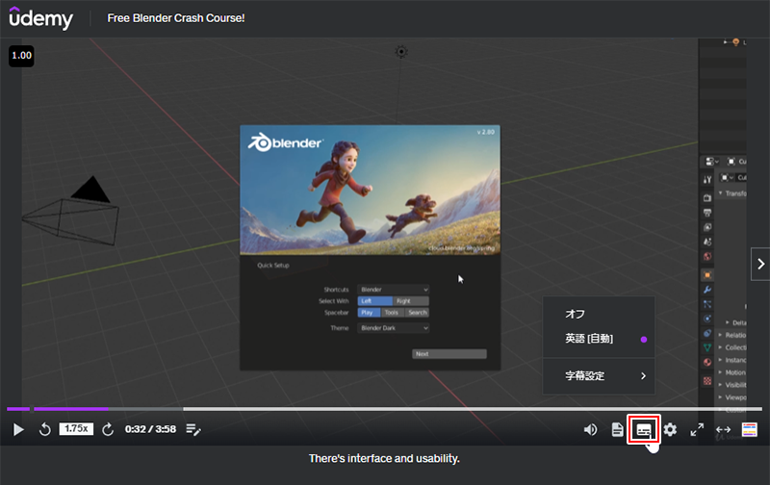Open the transcript panel icon
This screenshot has height=485, width=770.
(617, 429)
